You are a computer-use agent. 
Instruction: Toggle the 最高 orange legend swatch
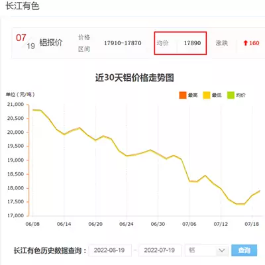[x=183, y=95]
